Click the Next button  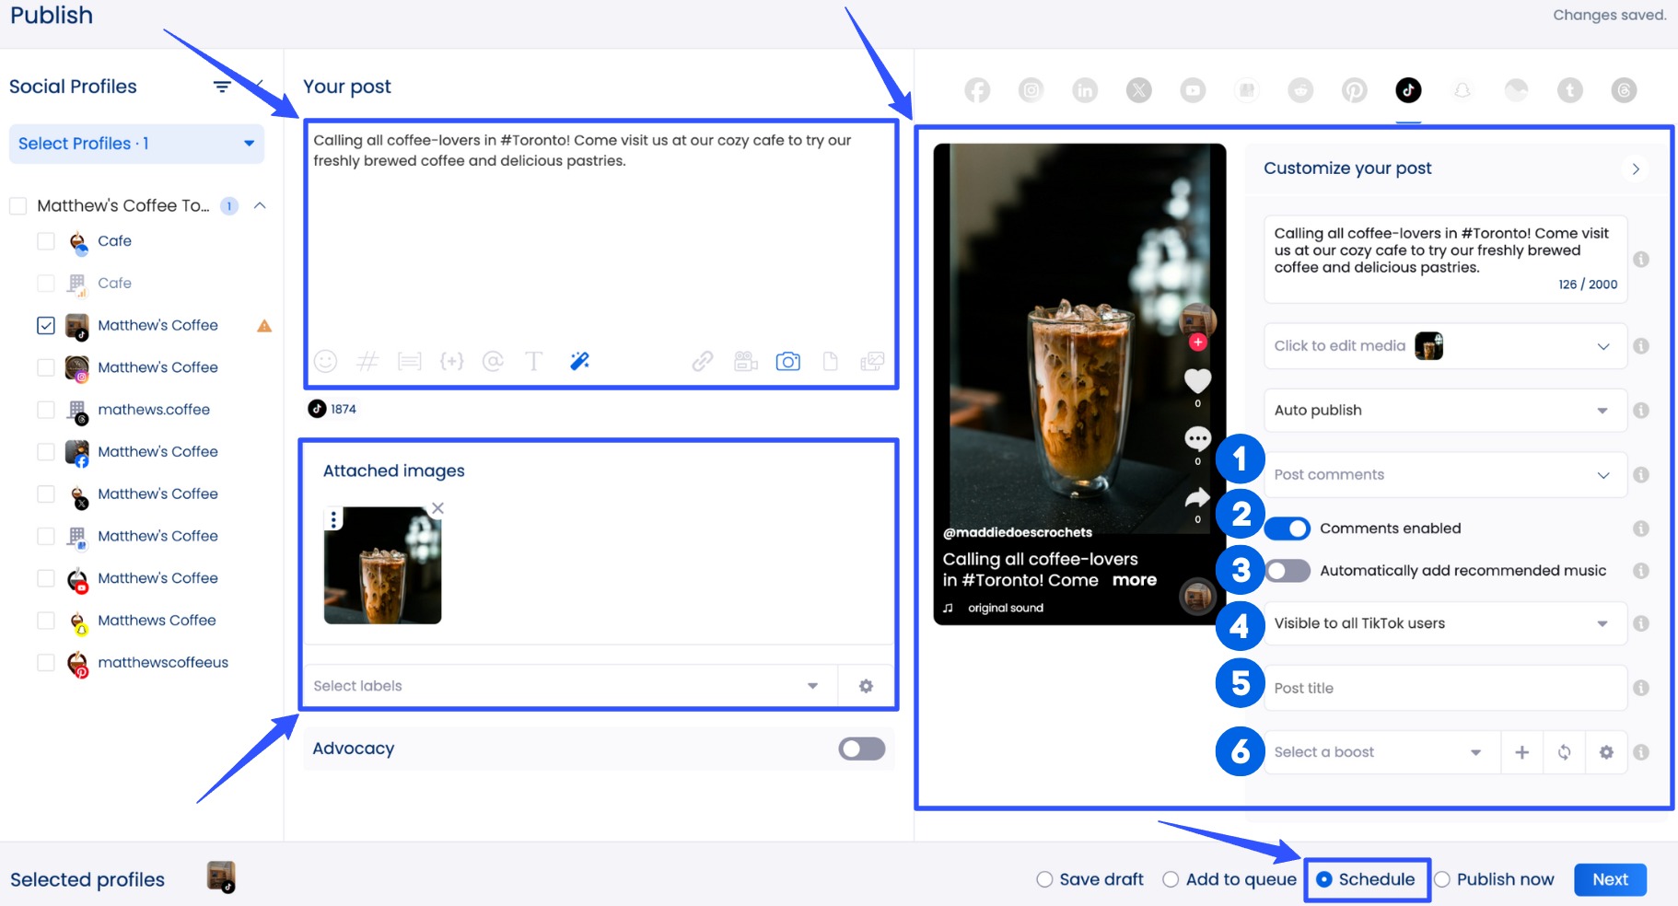point(1610,879)
